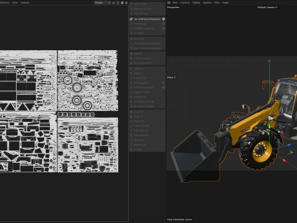
Task: Click the UV Straighten icon
Action: (x=131, y=83)
